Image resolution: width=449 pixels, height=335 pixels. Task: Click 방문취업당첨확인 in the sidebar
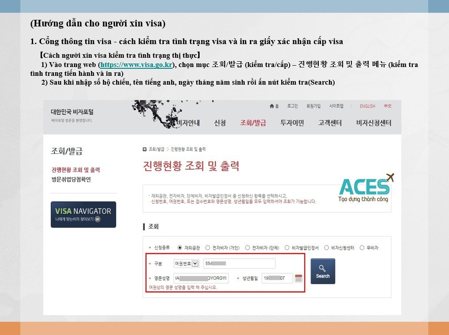click(71, 179)
